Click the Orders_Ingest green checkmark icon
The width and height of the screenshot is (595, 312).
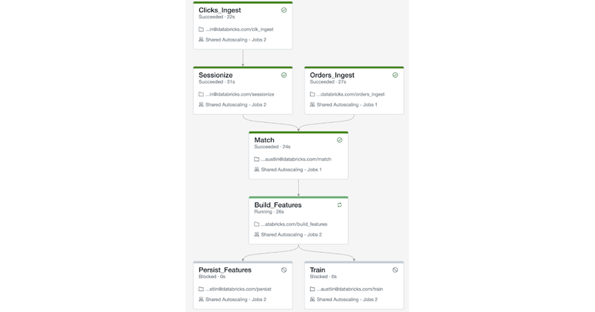(x=395, y=75)
